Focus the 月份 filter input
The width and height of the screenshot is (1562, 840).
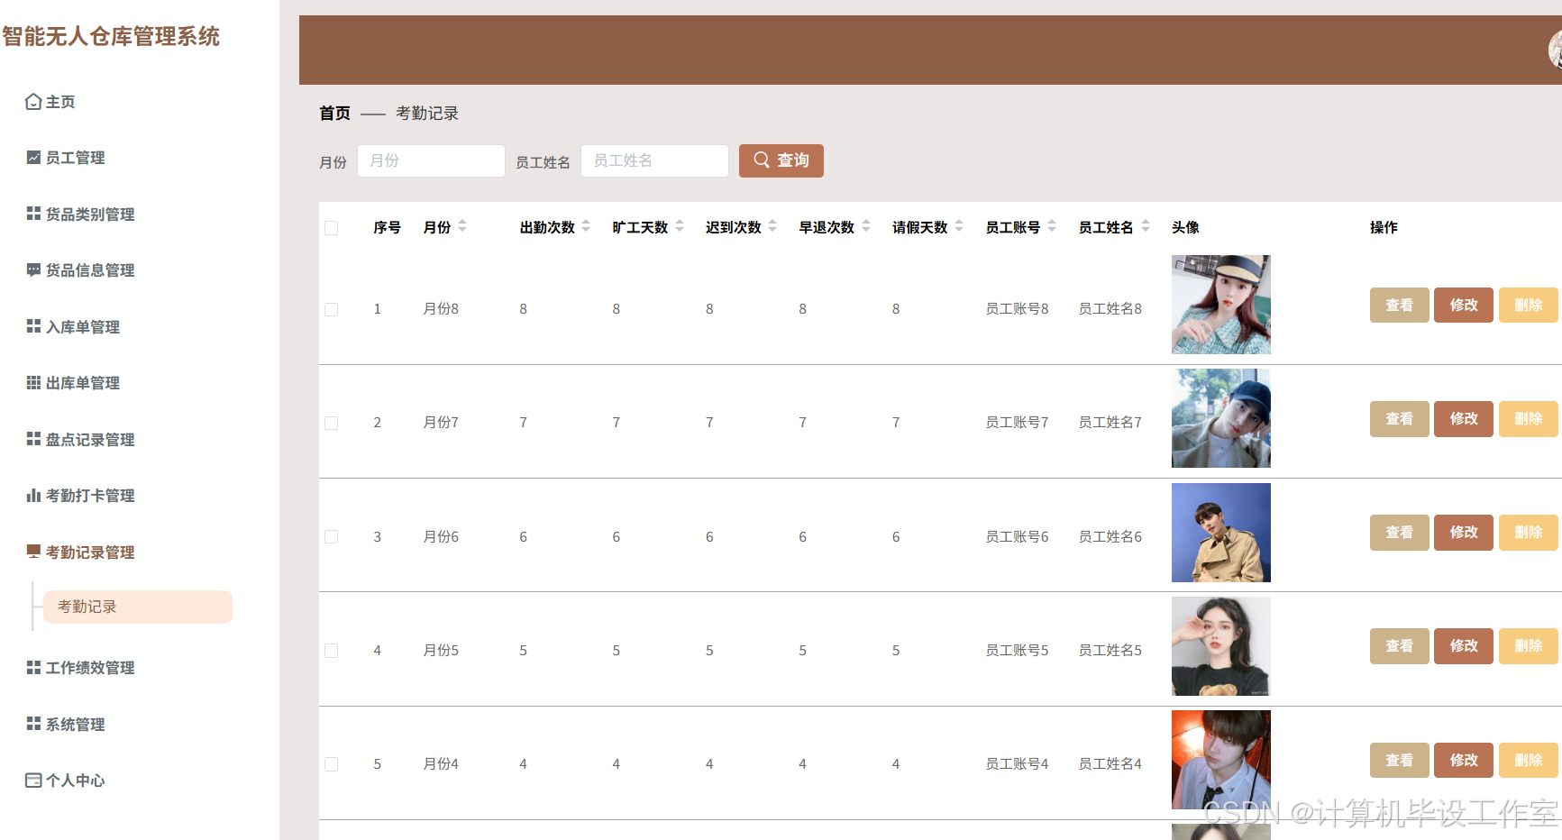pos(431,160)
